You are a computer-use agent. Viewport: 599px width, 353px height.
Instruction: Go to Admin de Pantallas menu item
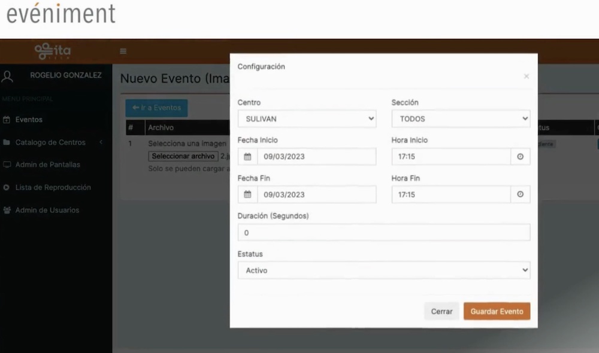click(x=47, y=165)
